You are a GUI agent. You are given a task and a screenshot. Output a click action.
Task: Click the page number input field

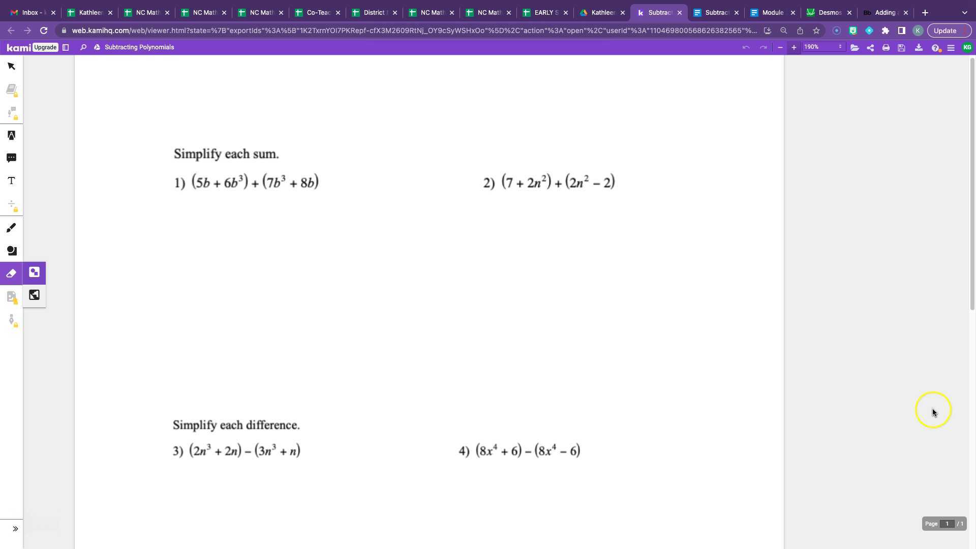pyautogui.click(x=948, y=524)
